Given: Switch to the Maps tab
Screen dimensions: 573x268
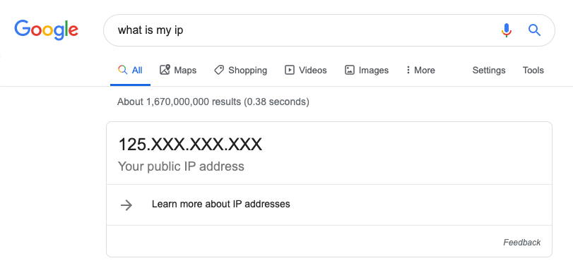Looking at the screenshot, I should click(x=178, y=70).
